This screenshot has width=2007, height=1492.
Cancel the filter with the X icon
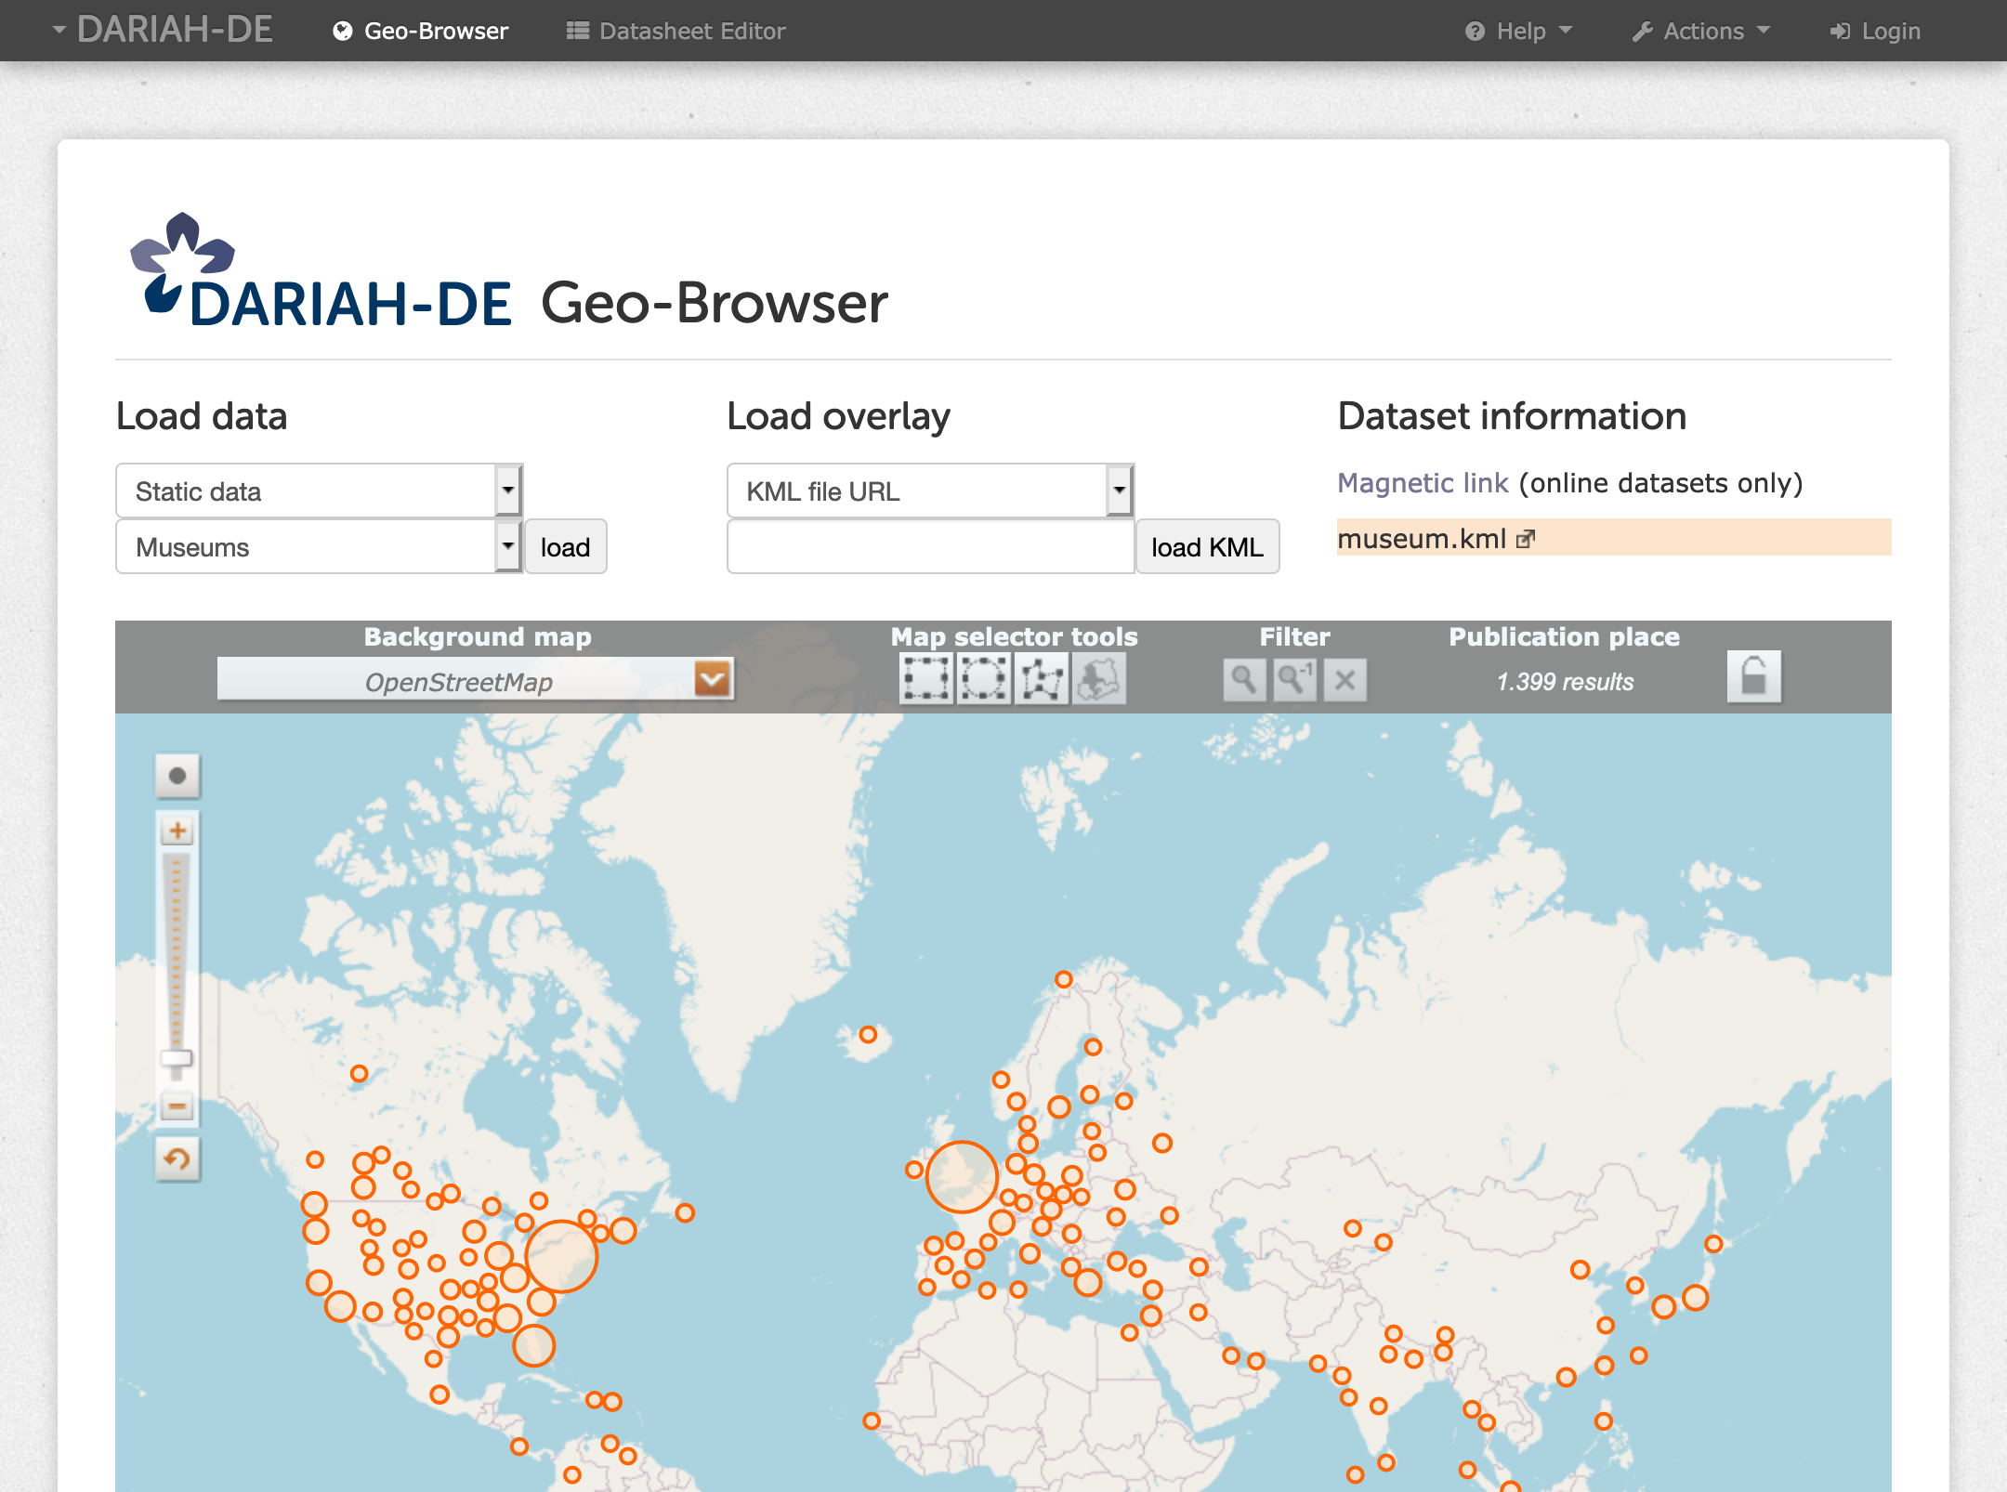pyautogui.click(x=1345, y=680)
